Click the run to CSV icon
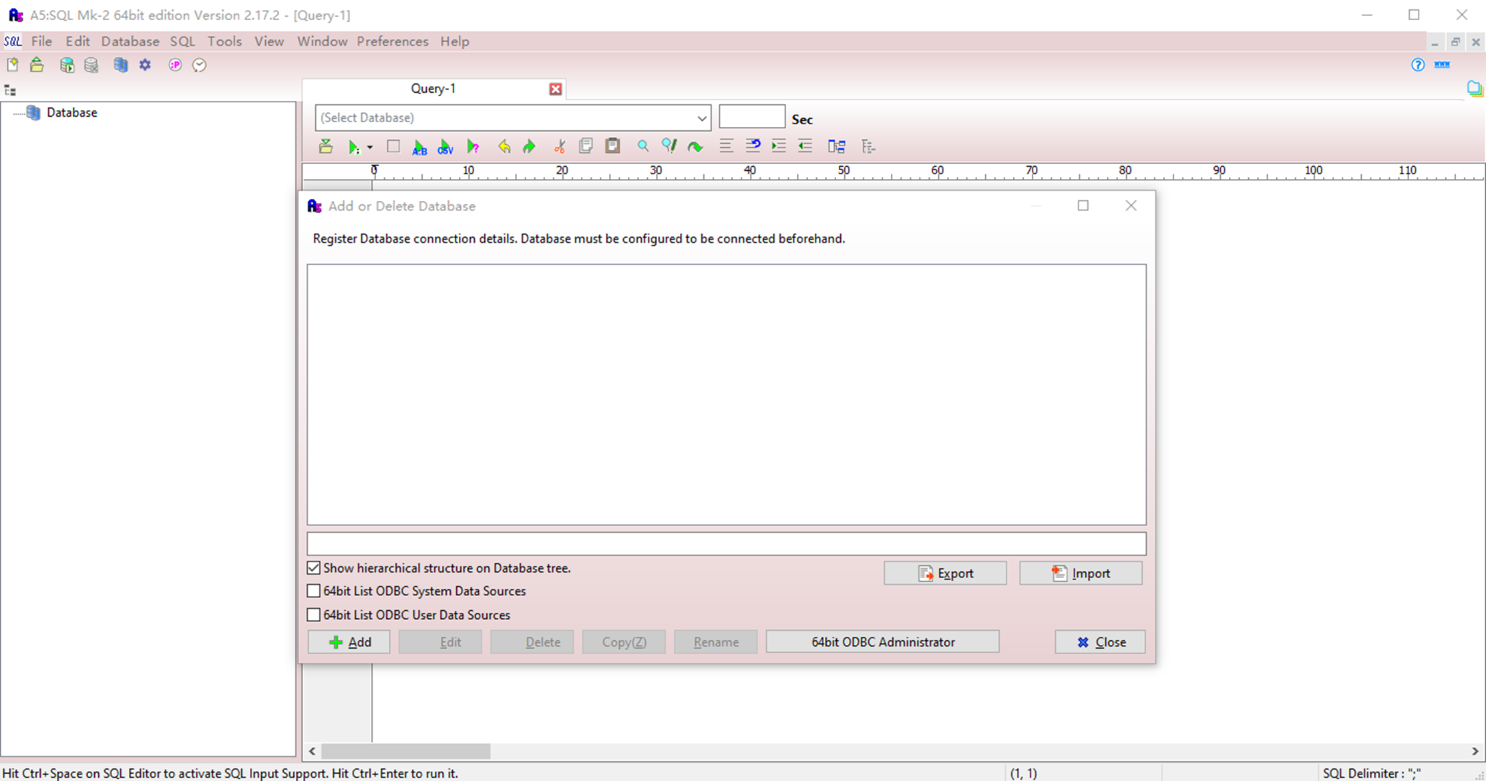Viewport: 1486px width, 781px height. (x=445, y=147)
